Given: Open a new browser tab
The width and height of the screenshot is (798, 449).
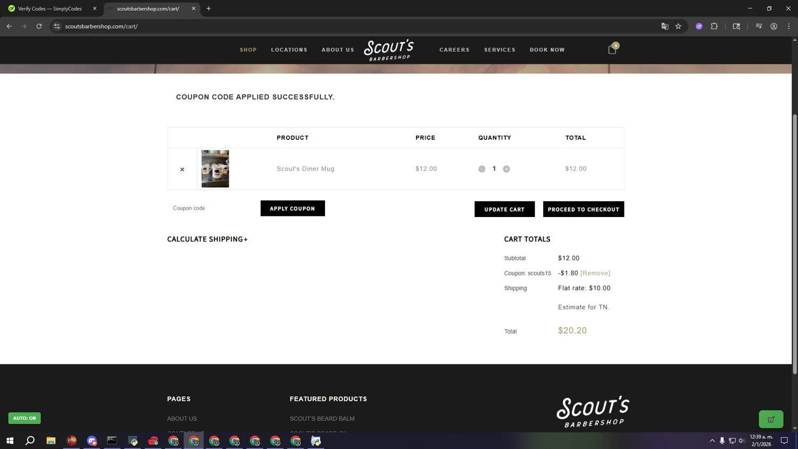Looking at the screenshot, I should (209, 9).
